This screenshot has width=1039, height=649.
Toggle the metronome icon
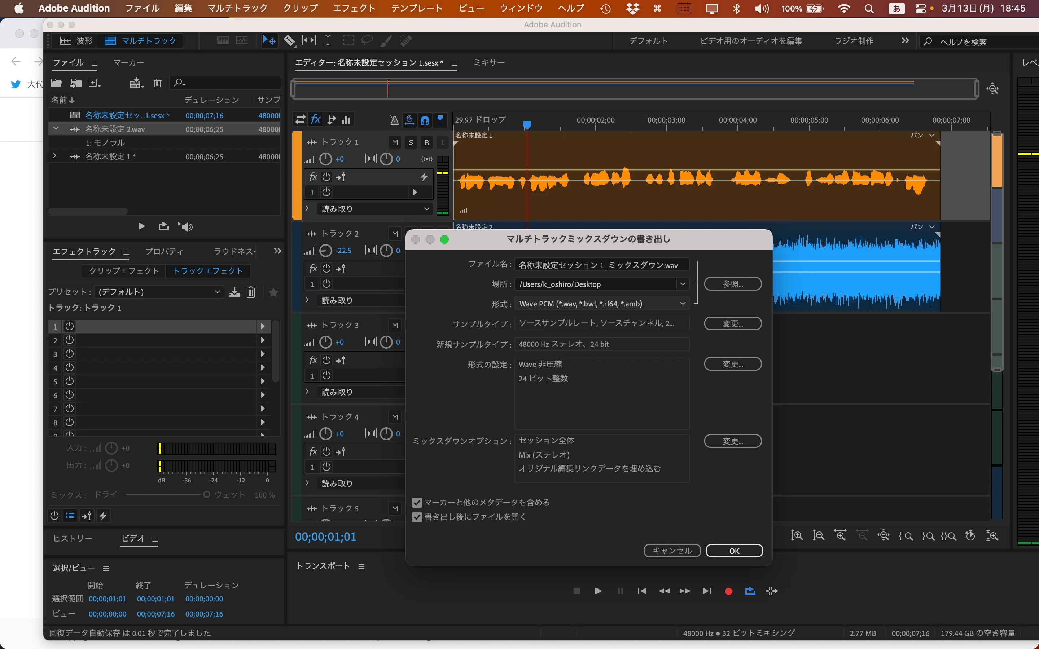coord(394,120)
